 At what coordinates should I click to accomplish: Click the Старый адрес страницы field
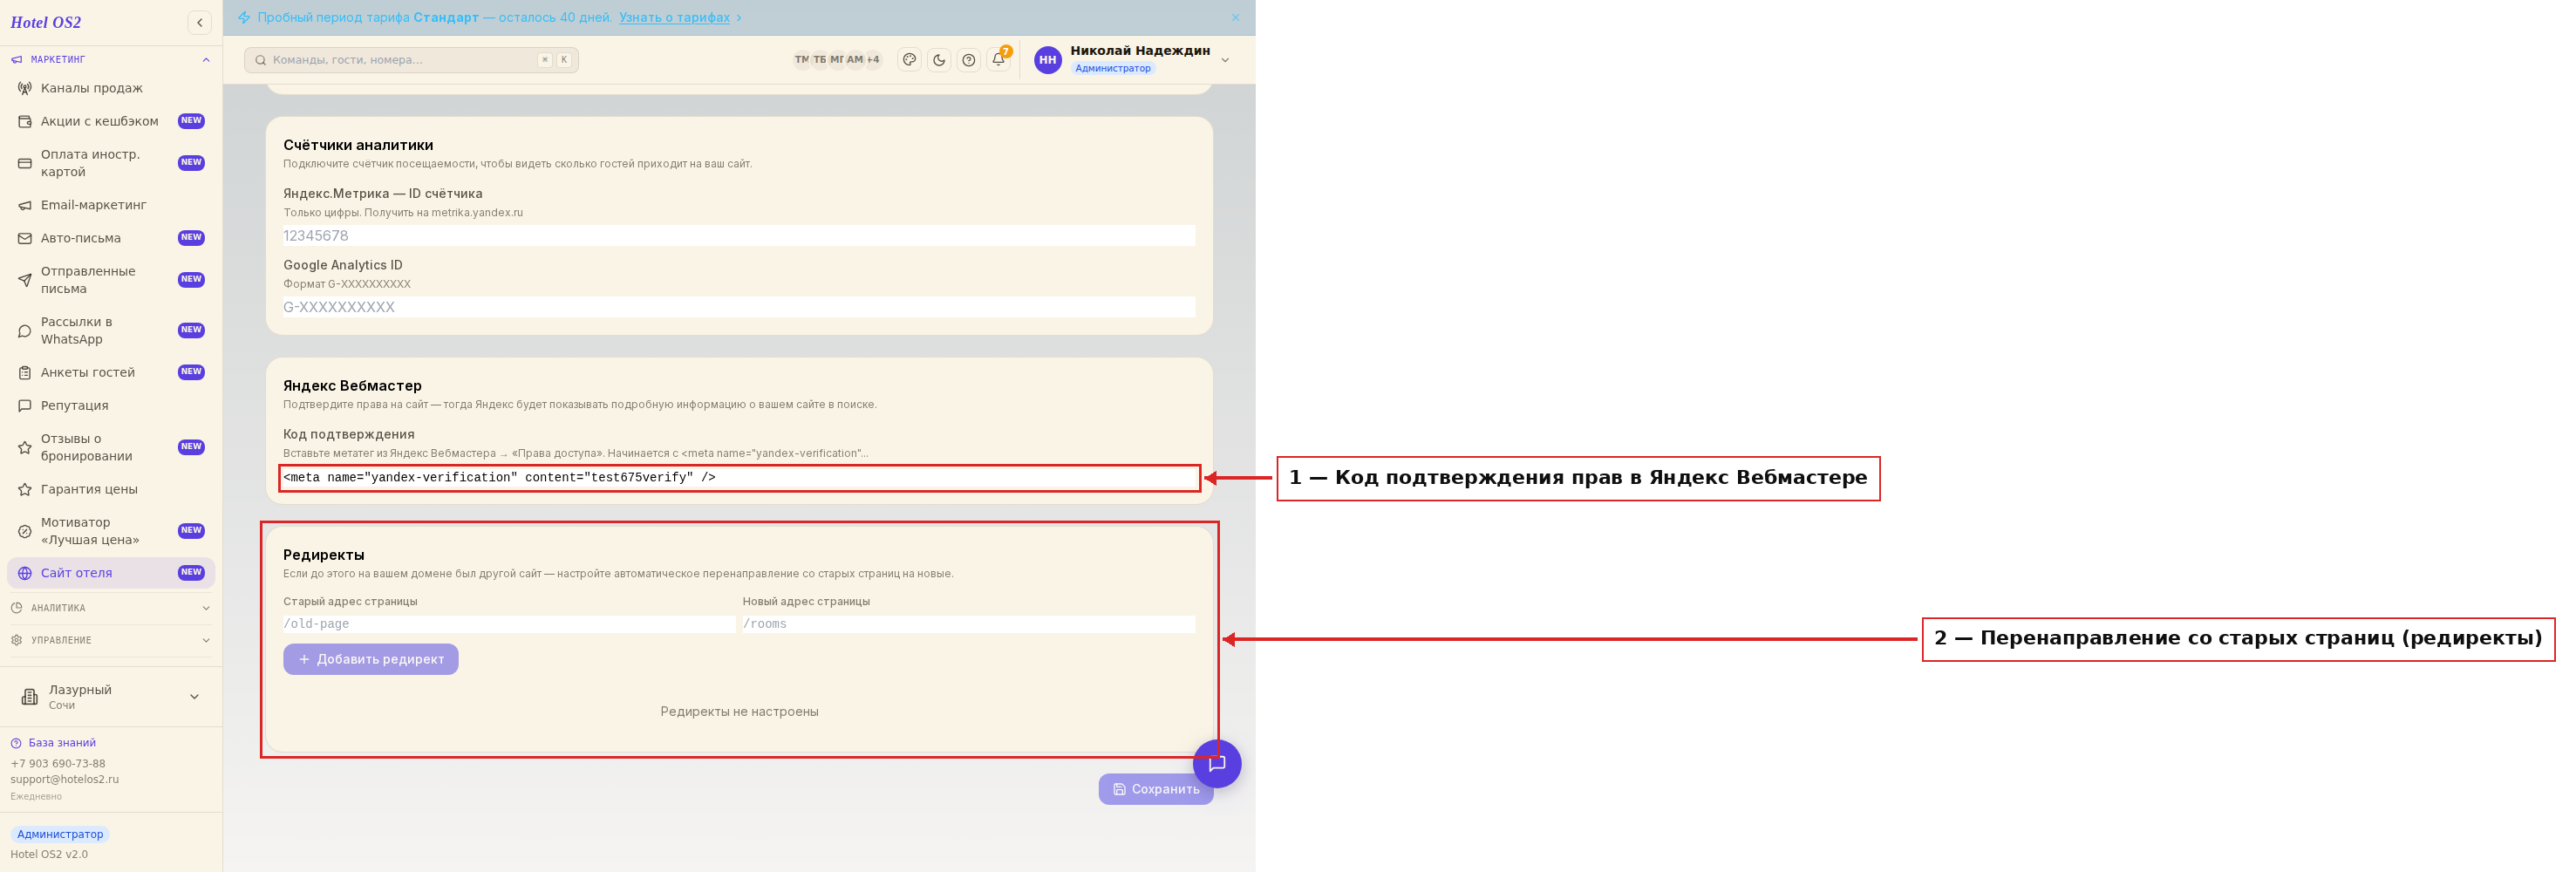509,624
